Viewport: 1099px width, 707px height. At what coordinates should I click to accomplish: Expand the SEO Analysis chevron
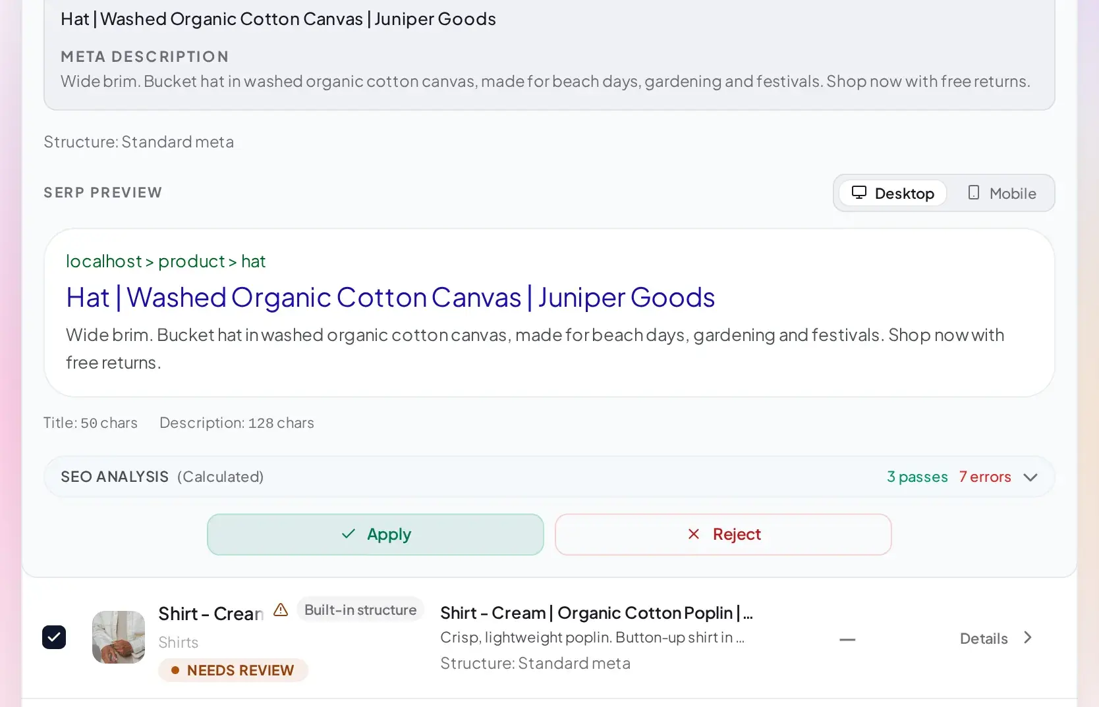point(1030,477)
